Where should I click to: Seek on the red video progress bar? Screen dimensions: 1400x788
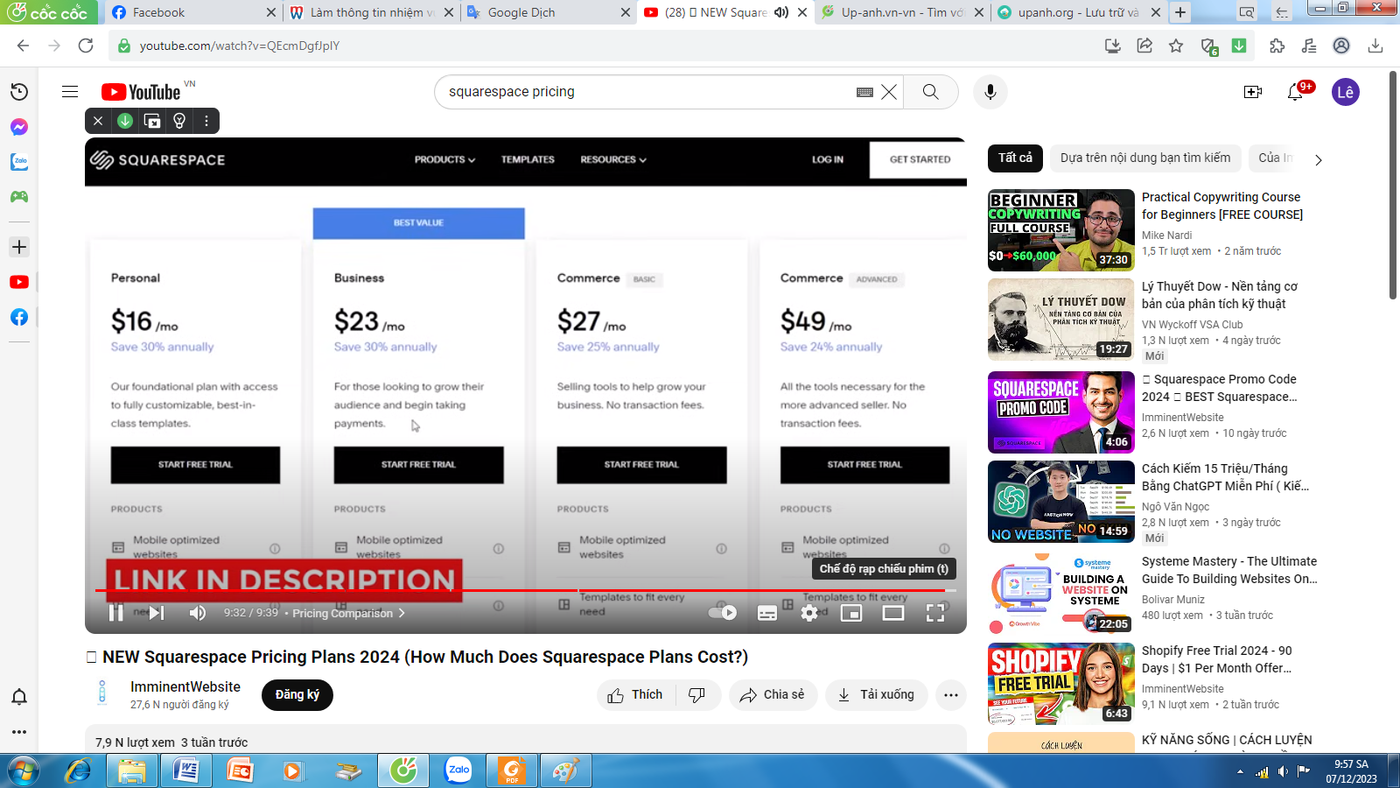pyautogui.click(x=525, y=590)
